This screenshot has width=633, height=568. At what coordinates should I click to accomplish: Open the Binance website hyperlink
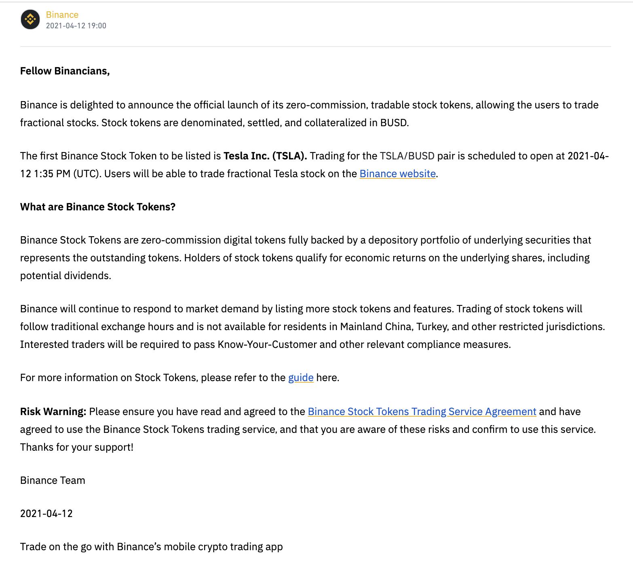pos(397,174)
